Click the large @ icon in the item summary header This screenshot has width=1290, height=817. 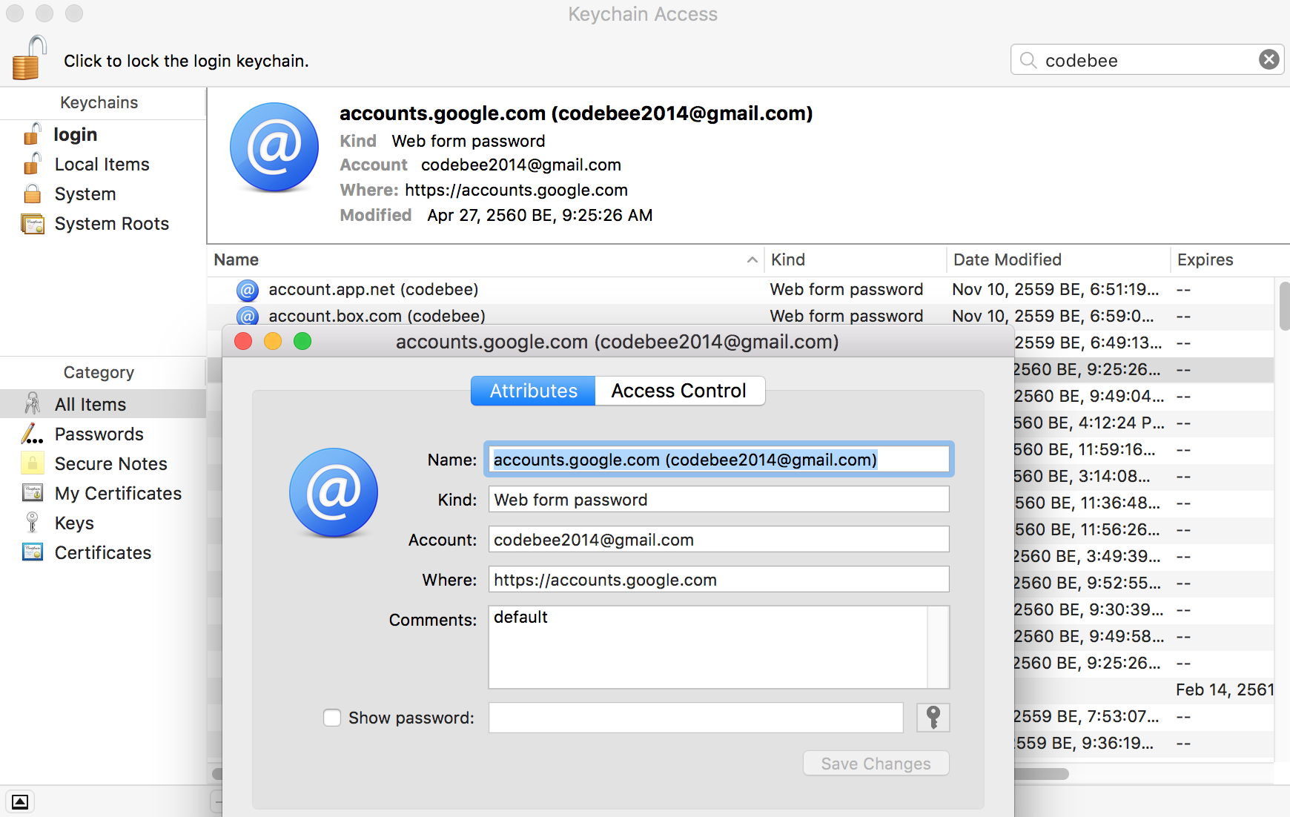click(x=274, y=147)
